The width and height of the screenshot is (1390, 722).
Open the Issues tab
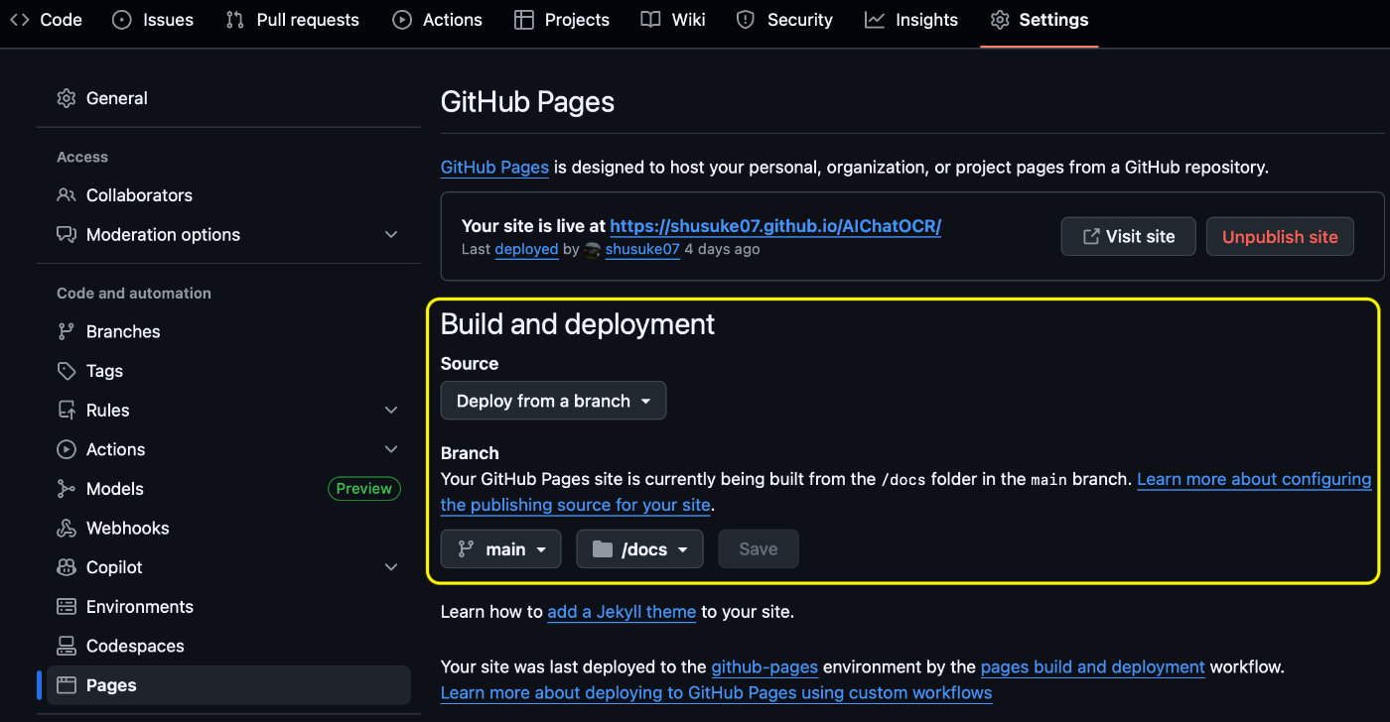pyautogui.click(x=152, y=20)
